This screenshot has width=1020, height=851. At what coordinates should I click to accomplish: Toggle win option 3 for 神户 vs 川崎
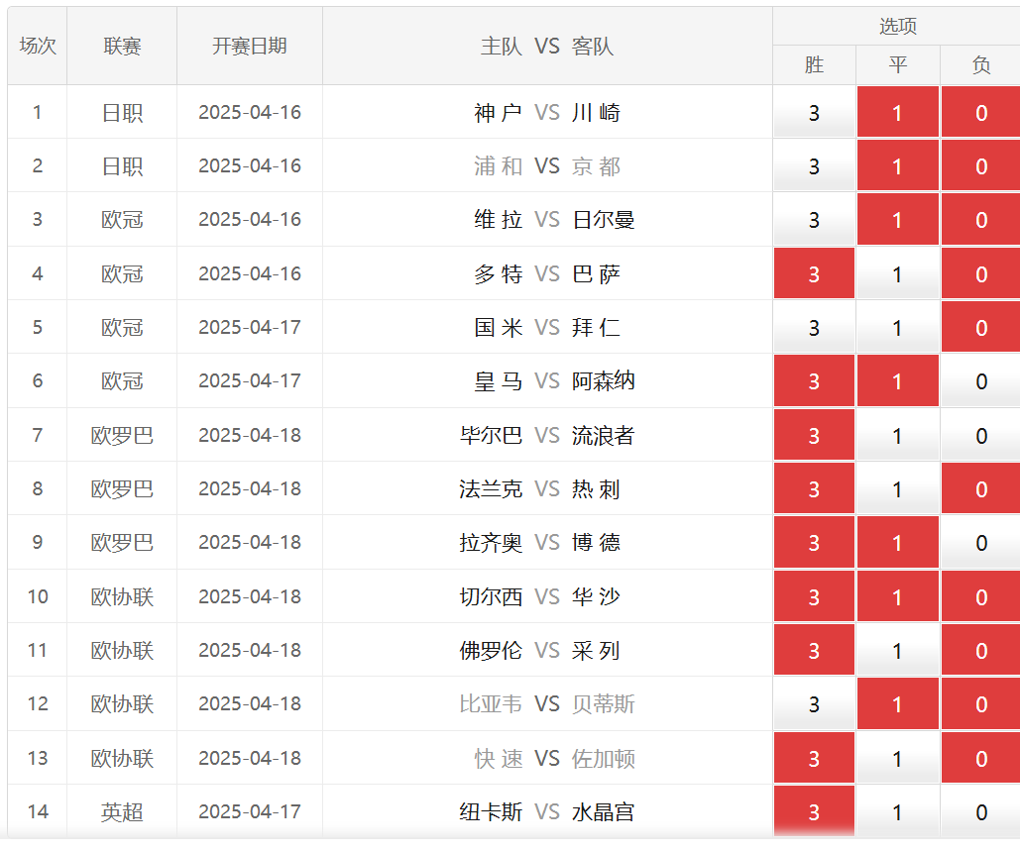814,113
